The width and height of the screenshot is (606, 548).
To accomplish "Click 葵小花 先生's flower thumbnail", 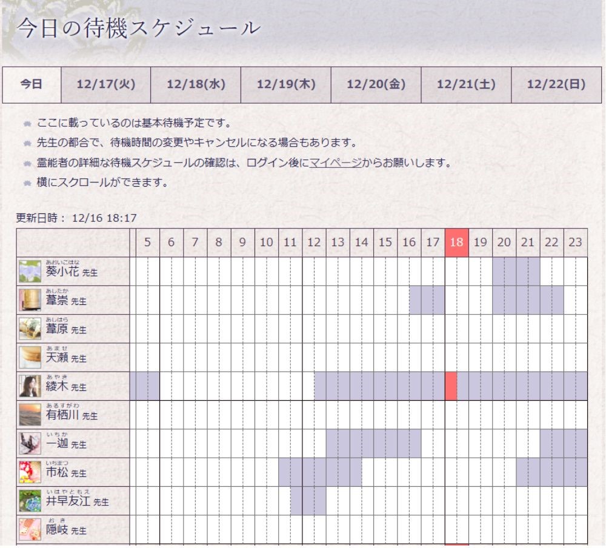I will tap(30, 272).
